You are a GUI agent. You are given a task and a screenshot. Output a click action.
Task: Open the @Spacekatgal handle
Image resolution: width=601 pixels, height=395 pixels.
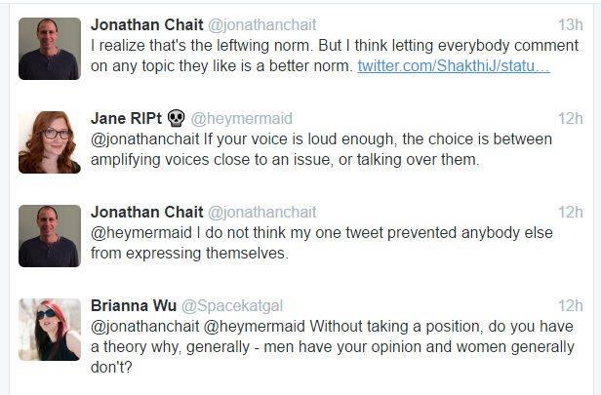click(232, 305)
